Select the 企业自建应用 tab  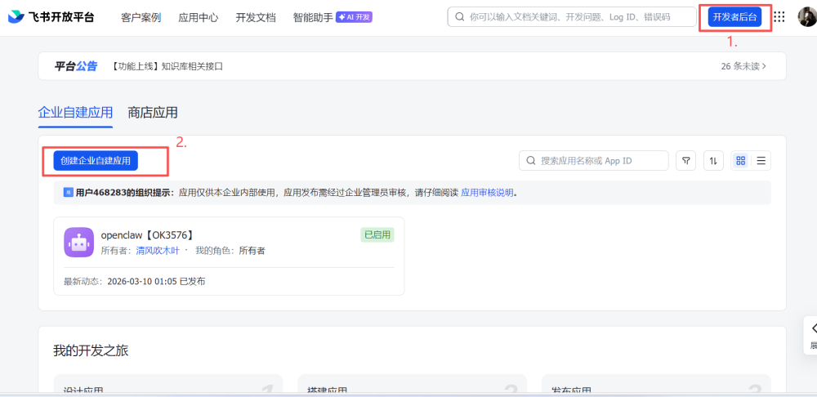click(75, 113)
